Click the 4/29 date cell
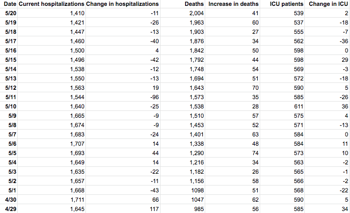350x213 pixels. (x=10, y=209)
